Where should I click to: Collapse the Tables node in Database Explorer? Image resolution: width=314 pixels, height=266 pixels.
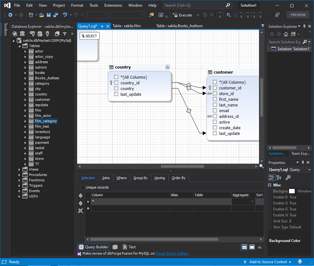point(20,45)
